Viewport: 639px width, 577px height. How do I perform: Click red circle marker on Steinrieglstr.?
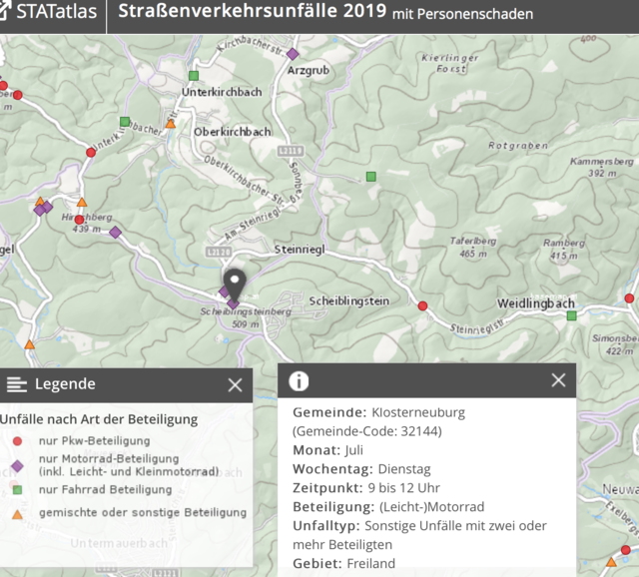tap(422, 306)
